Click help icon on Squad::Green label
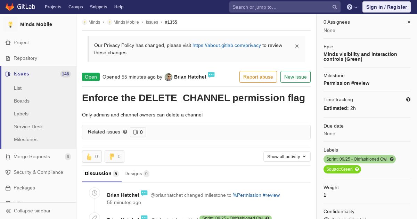 (357, 169)
